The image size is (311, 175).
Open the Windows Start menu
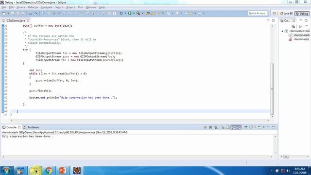click(x=6, y=171)
